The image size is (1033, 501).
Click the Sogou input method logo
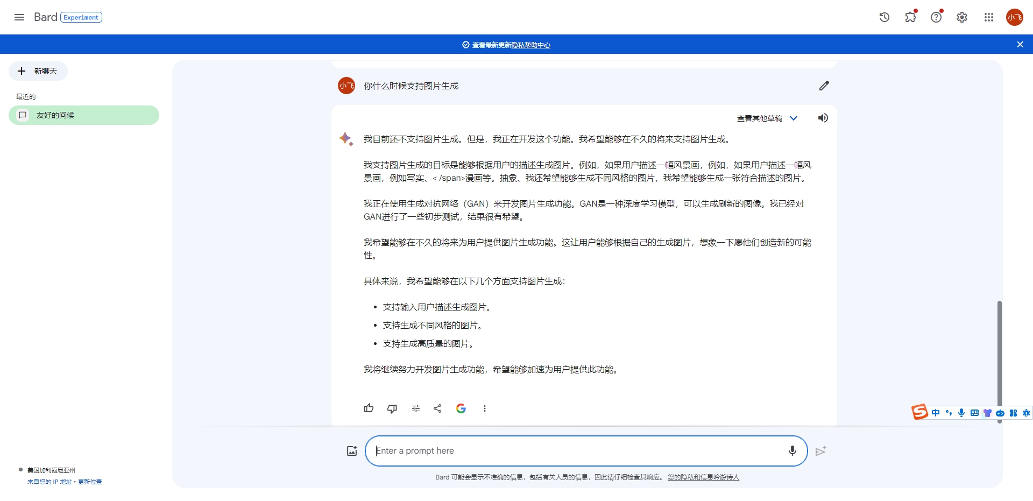(x=919, y=412)
